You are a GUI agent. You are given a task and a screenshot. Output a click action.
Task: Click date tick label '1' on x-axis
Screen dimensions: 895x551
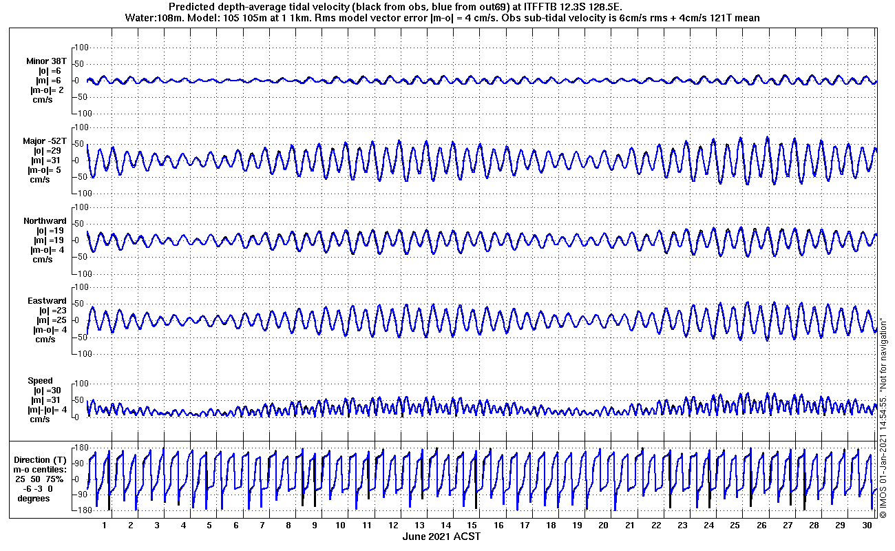click(105, 526)
